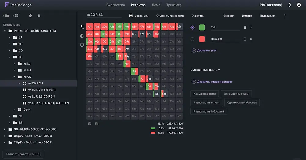This screenshot has width=306, height=160.
Task: Take a range screenshot with the camera icon
Action: (90, 124)
